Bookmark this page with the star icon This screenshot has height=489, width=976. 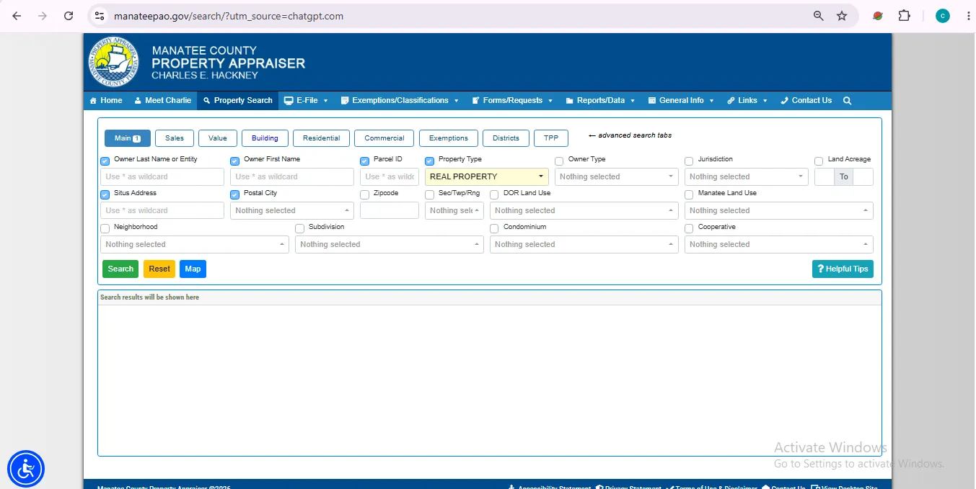coord(842,16)
